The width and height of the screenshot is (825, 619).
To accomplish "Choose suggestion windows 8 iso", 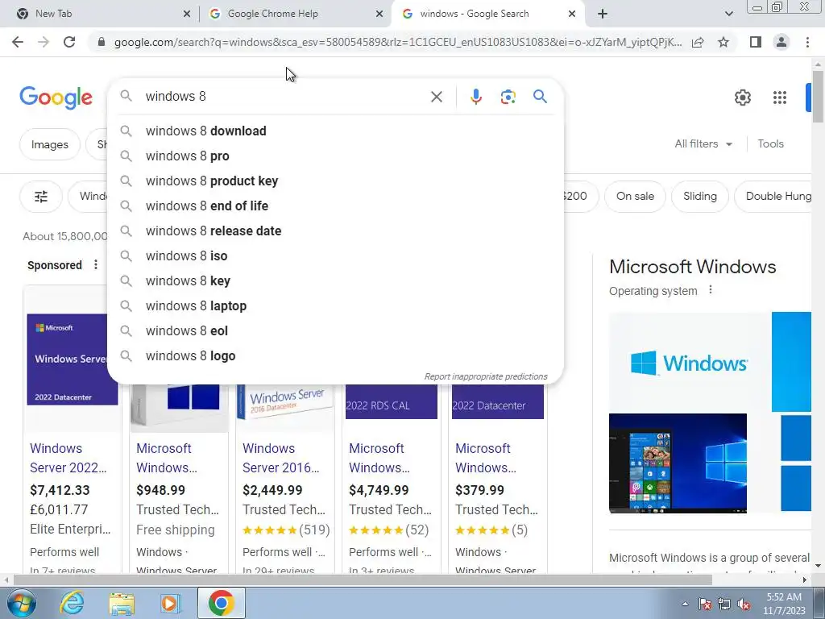I will click(x=336, y=255).
